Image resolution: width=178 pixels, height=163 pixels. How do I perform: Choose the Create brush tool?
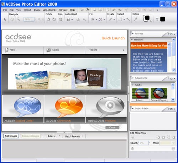pyautogui.click(x=110, y=19)
